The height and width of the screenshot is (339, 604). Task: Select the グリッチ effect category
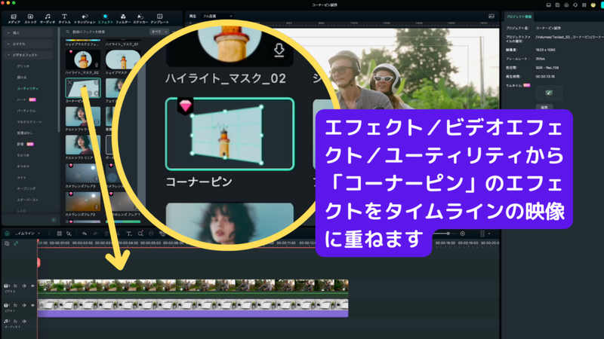coord(23,66)
